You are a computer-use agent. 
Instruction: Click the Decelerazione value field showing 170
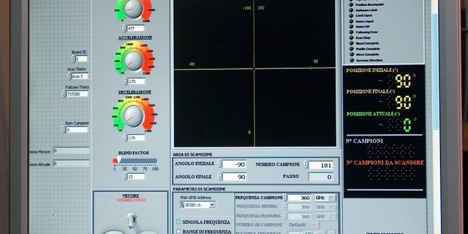136,137
